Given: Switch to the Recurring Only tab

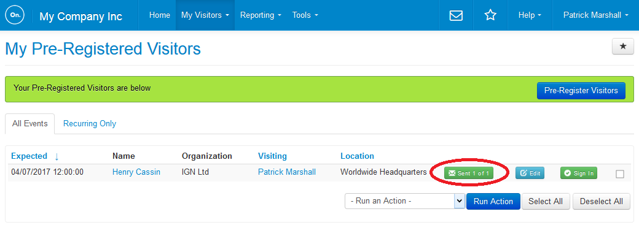Looking at the screenshot, I should (x=90, y=124).
